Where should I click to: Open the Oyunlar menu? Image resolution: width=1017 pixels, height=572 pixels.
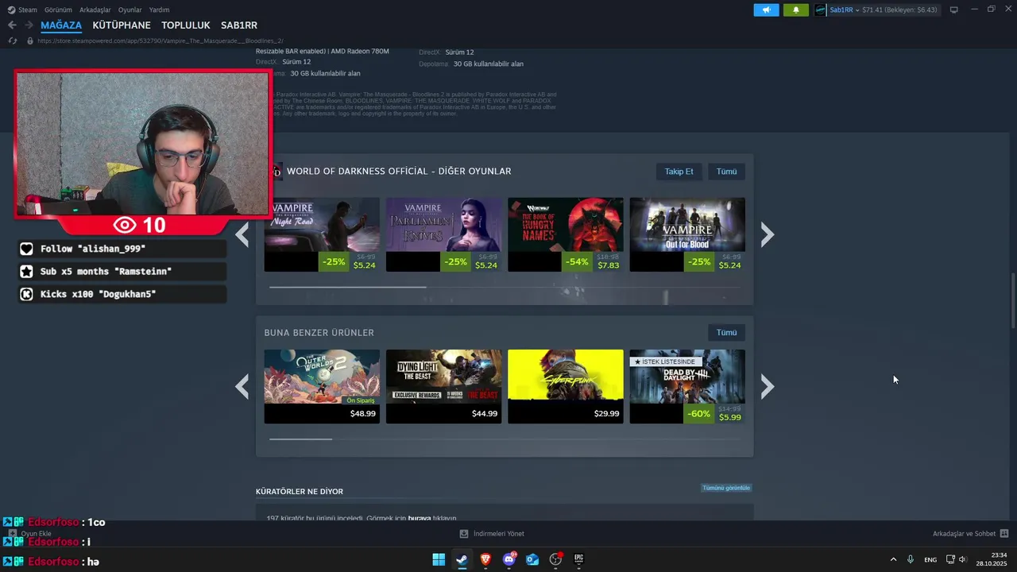point(130,10)
